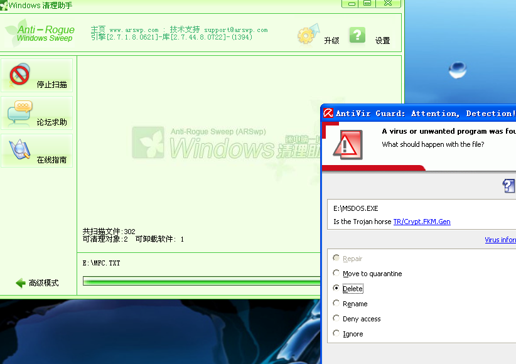Click the green scan progress bar

pyautogui.click(x=202, y=281)
